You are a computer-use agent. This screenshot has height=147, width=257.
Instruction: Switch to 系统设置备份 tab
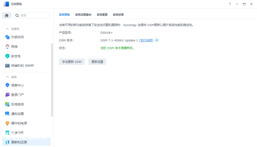click(x=83, y=15)
